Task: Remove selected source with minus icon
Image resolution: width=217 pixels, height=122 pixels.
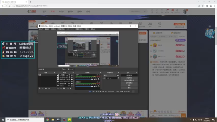Action: [x=61, y=88]
